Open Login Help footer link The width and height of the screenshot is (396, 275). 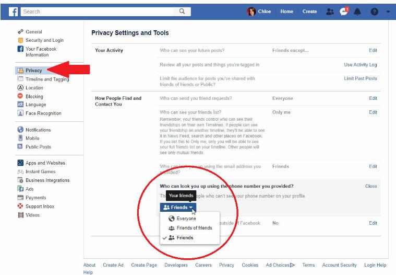tap(375, 265)
